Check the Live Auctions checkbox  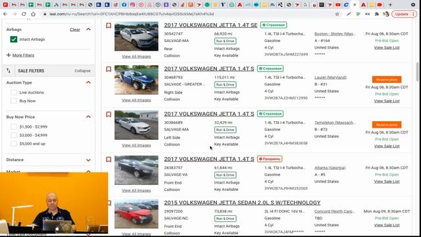pyautogui.click(x=13, y=92)
